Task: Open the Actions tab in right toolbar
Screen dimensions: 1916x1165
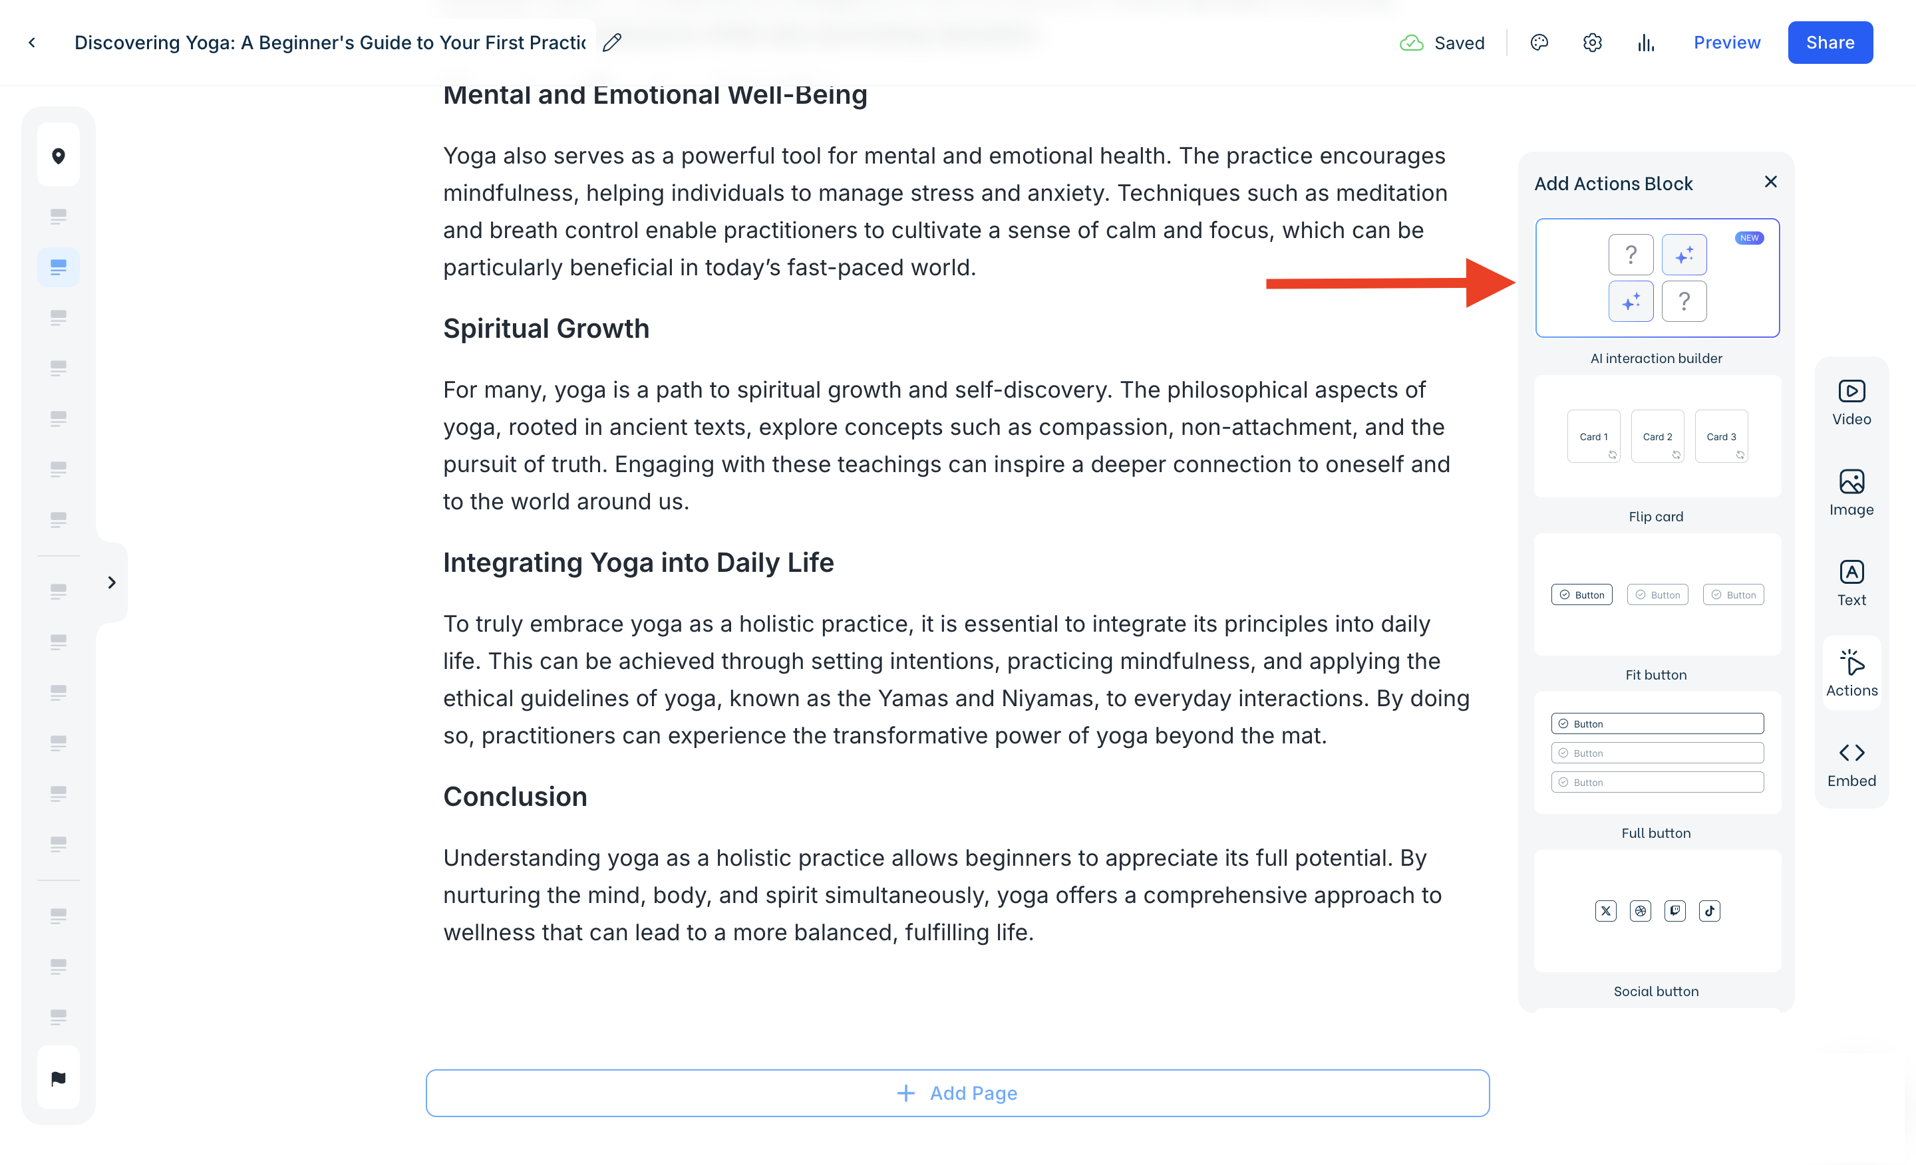Action: pyautogui.click(x=1851, y=673)
